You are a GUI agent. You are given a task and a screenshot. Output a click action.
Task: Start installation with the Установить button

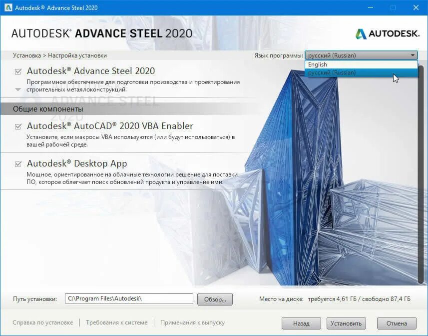tap(346, 323)
